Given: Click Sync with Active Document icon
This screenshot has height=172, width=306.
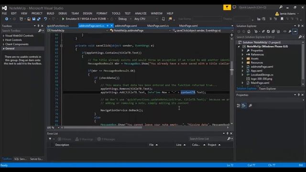Looking at the screenshot, I should (263, 32).
